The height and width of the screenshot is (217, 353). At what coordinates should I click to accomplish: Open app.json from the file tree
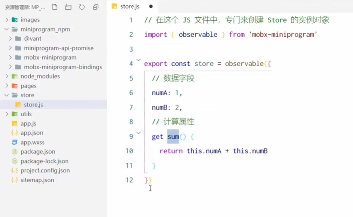pos(32,133)
